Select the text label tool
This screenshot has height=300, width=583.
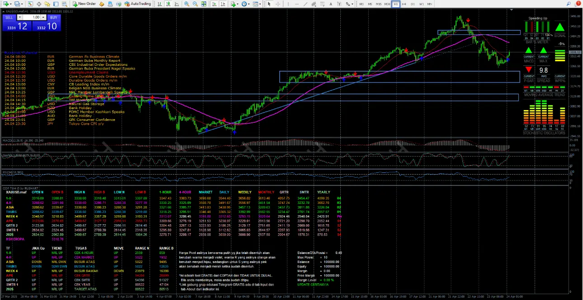coord(339,4)
